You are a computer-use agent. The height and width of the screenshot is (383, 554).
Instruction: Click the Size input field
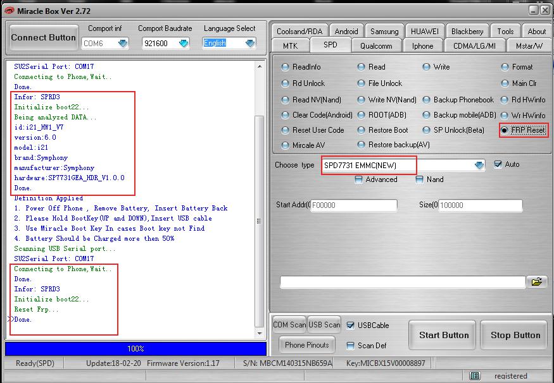pyautogui.click(x=480, y=205)
